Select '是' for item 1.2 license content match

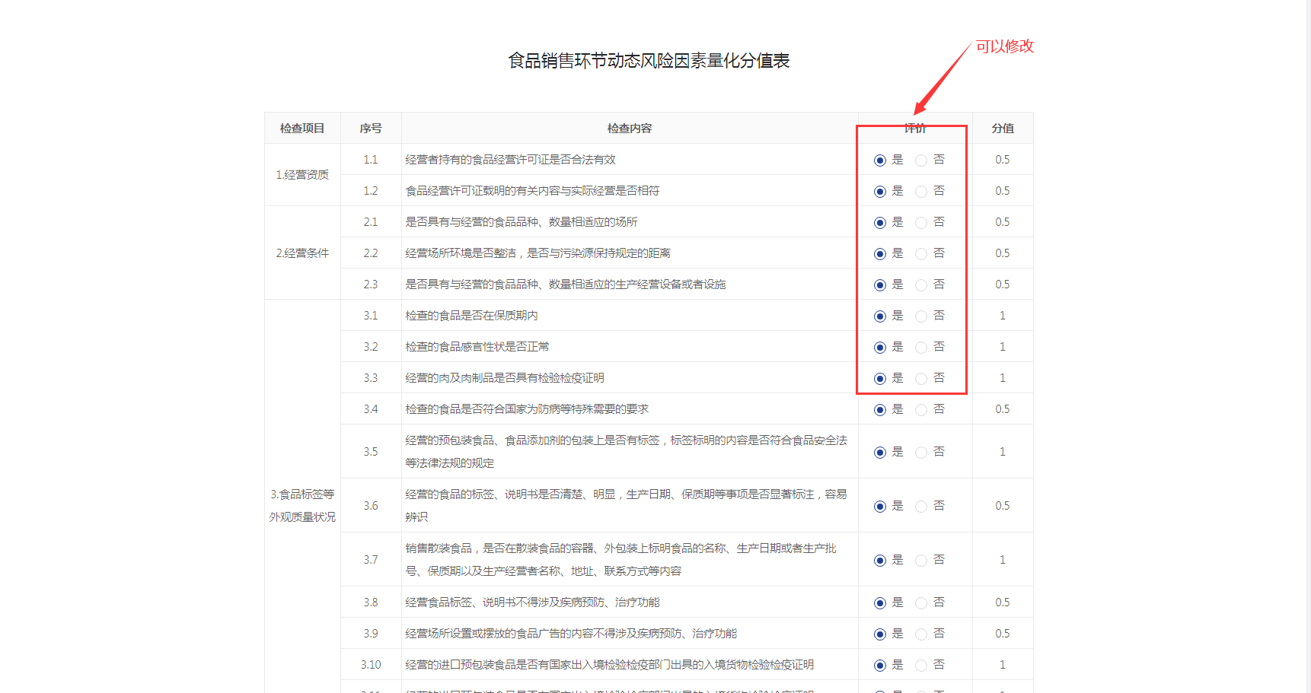click(x=880, y=192)
